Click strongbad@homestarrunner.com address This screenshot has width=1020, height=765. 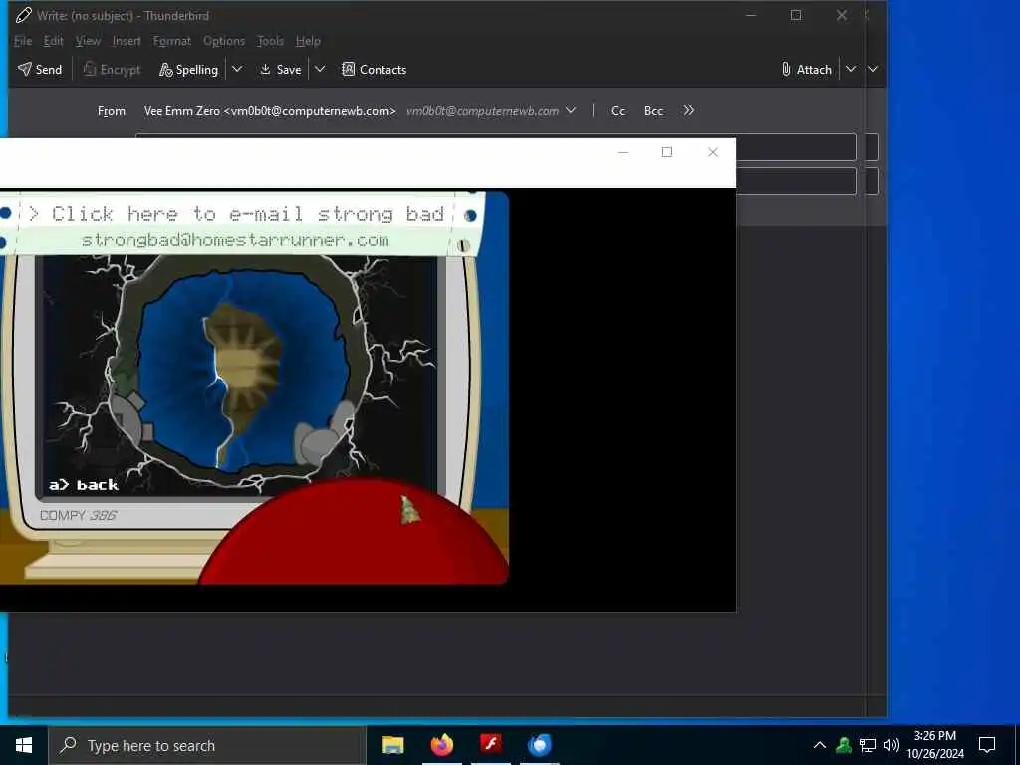235,240
